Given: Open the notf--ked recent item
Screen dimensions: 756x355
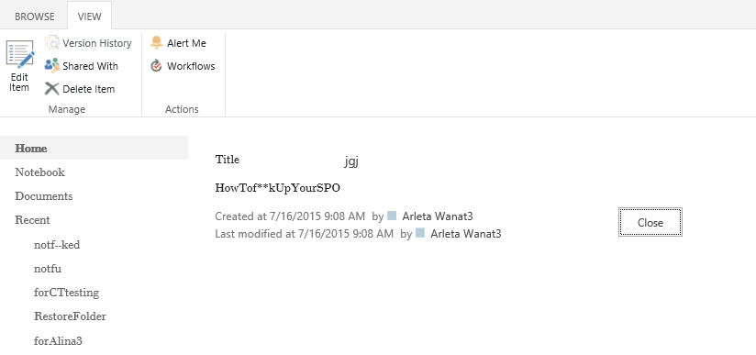Looking at the screenshot, I should click(57, 245).
